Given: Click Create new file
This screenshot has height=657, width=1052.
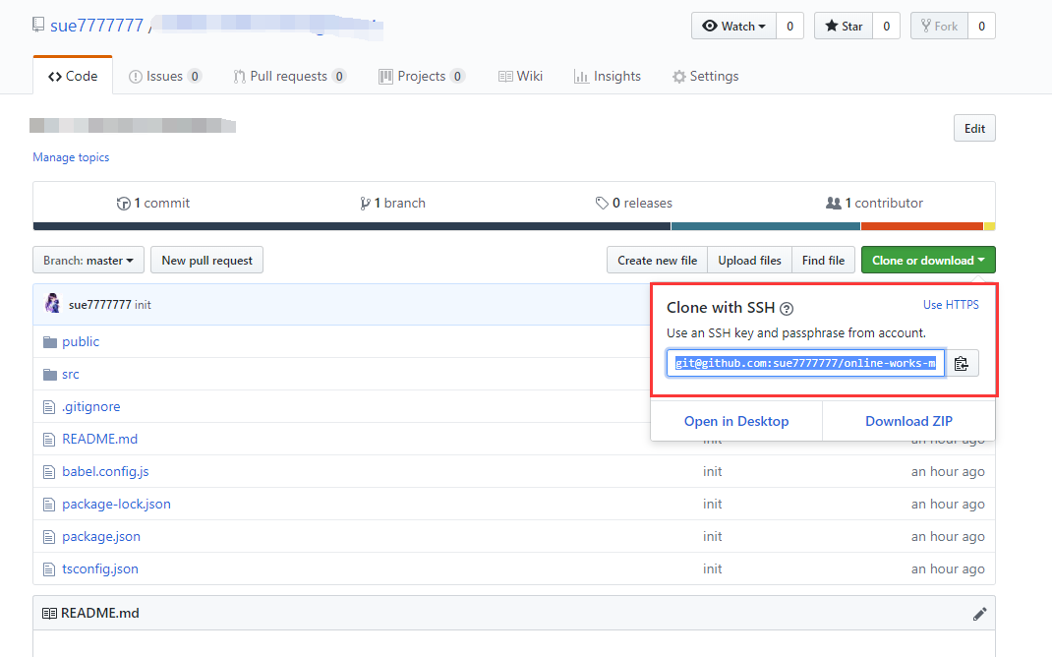Looking at the screenshot, I should point(657,261).
